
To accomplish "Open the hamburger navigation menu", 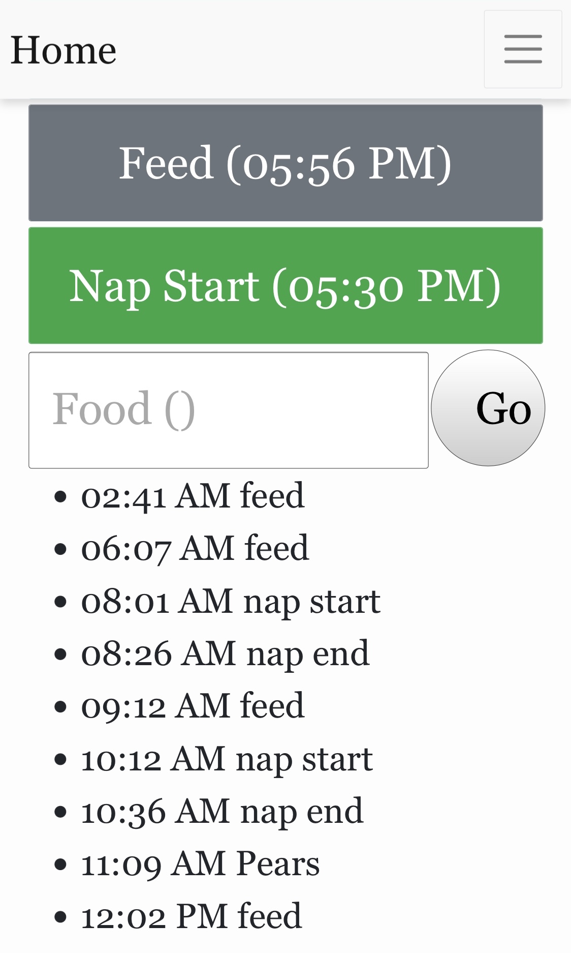I will click(523, 49).
